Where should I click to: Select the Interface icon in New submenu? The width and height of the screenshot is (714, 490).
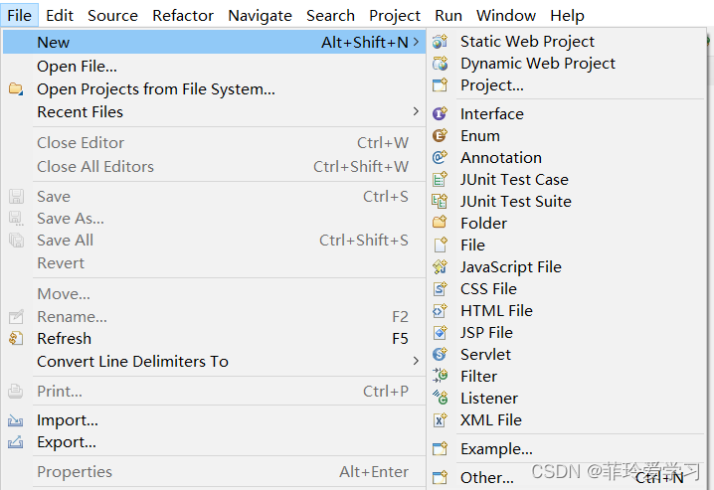(x=440, y=113)
